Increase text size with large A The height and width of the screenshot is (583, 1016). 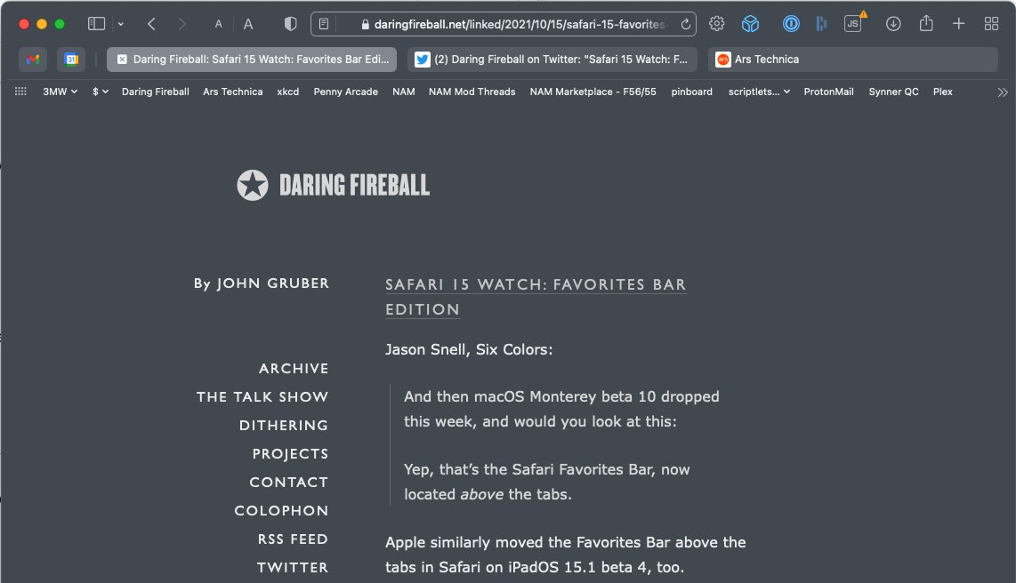coord(248,24)
